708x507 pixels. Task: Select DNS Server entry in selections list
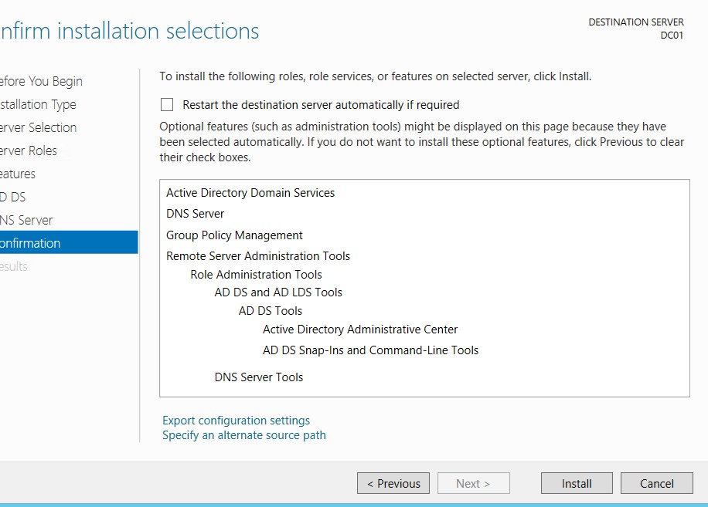click(x=195, y=214)
